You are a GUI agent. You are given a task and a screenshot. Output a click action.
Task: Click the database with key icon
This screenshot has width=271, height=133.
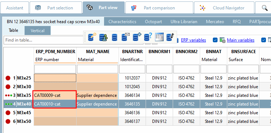click(x=92, y=37)
